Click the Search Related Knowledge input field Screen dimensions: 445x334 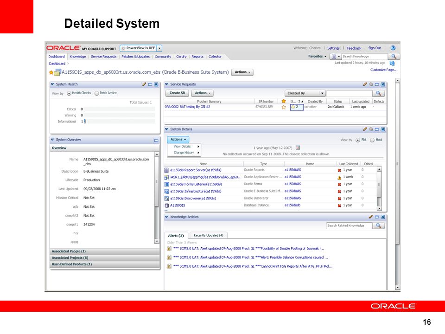coord(350,225)
